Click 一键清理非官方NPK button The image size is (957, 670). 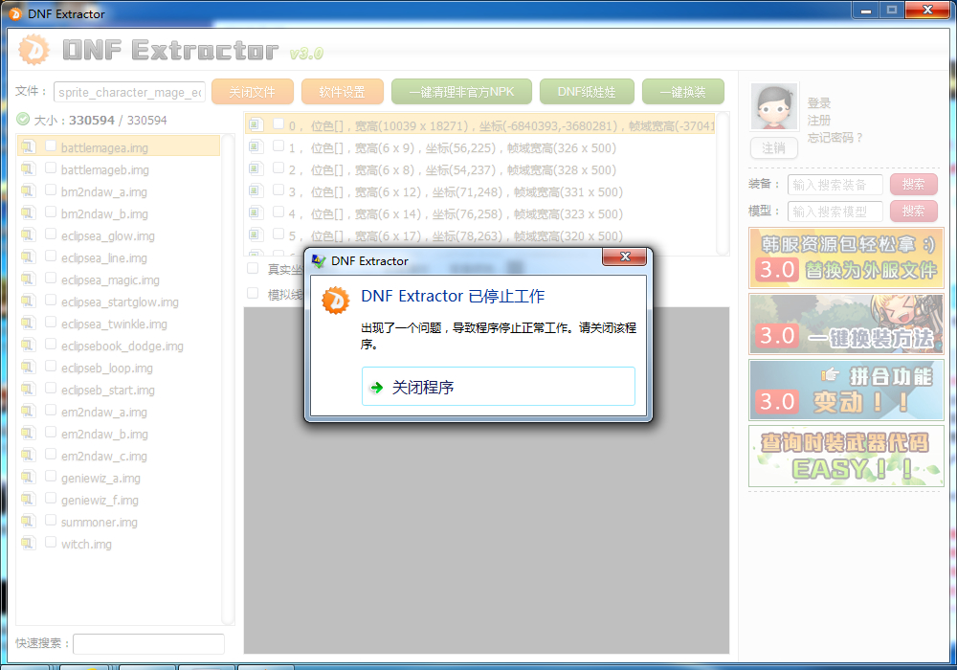[461, 92]
